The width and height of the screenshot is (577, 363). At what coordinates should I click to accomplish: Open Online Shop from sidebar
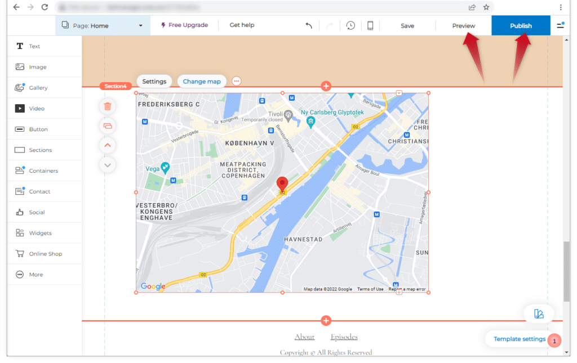pyautogui.click(x=45, y=254)
